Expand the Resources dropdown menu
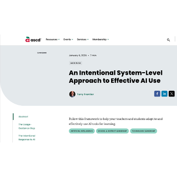This screenshot has width=177, height=177. coord(53,39)
